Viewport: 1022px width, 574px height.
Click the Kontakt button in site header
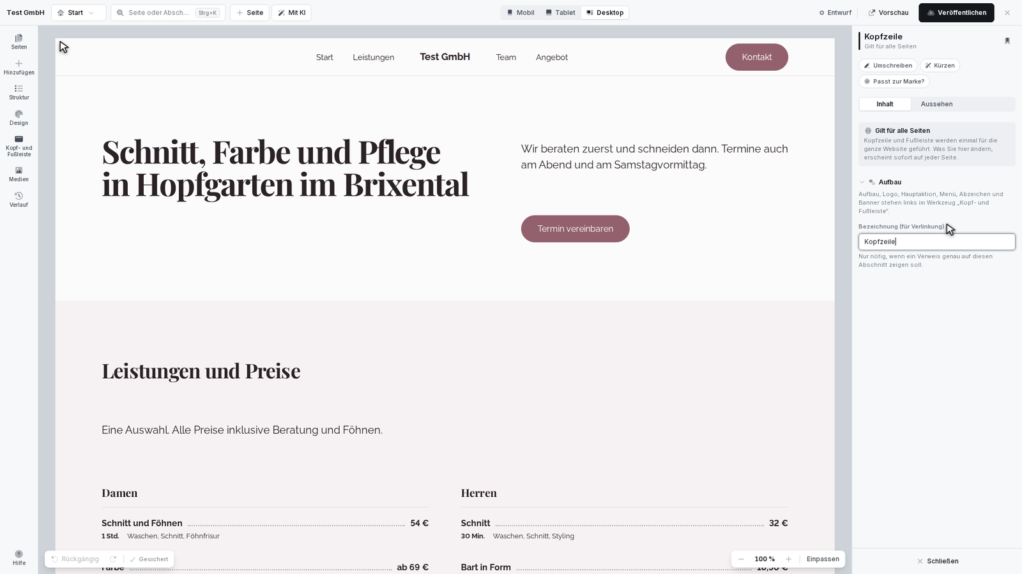pyautogui.click(x=756, y=57)
